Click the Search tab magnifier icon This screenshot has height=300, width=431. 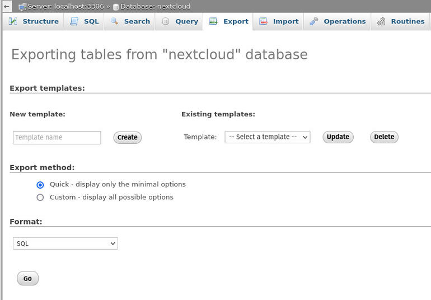[x=114, y=21]
